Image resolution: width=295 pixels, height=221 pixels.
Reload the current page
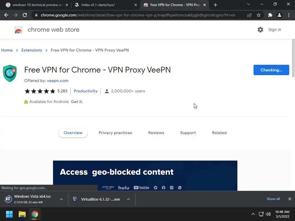point(25,15)
